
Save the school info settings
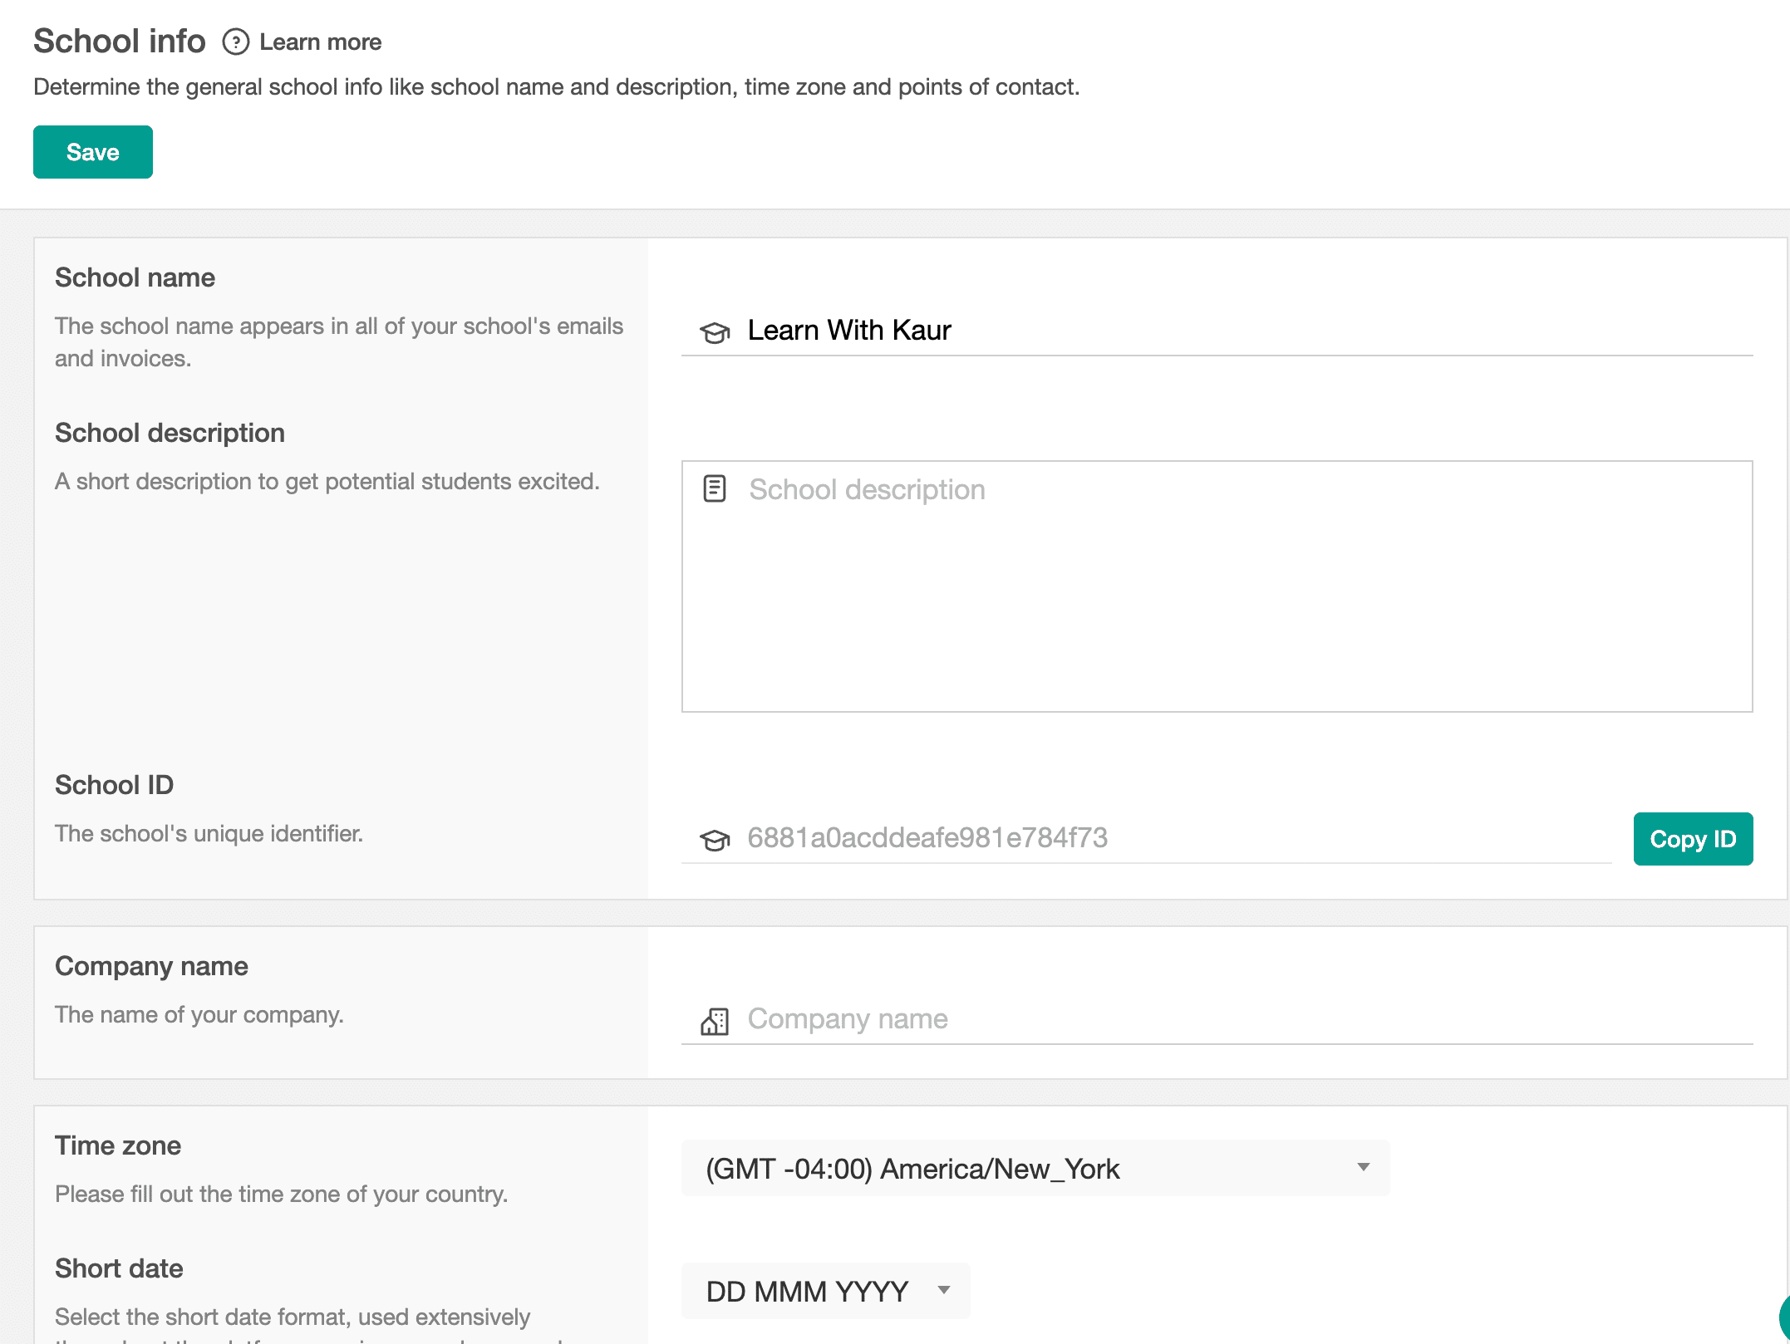pos(92,152)
